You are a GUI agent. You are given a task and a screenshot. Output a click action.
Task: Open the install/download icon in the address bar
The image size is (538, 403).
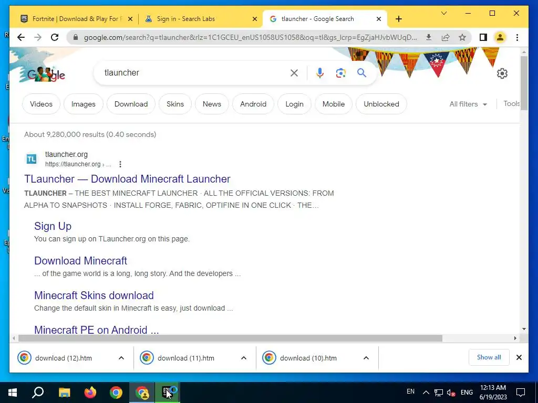pyautogui.click(x=429, y=37)
